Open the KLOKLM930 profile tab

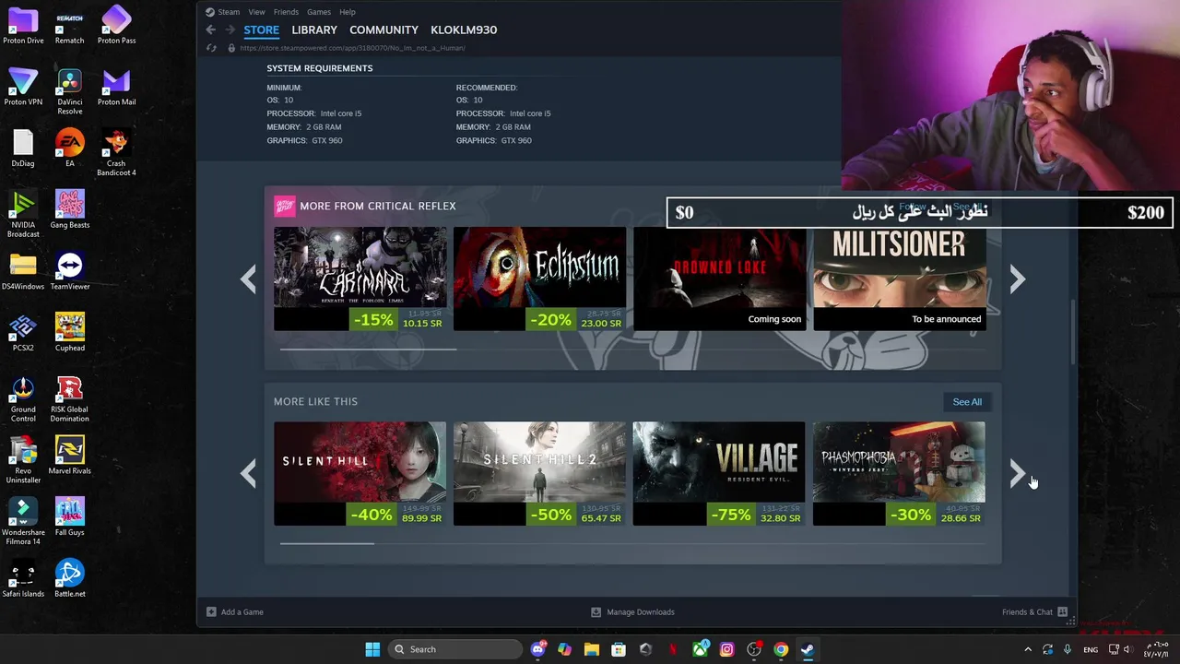tap(464, 30)
